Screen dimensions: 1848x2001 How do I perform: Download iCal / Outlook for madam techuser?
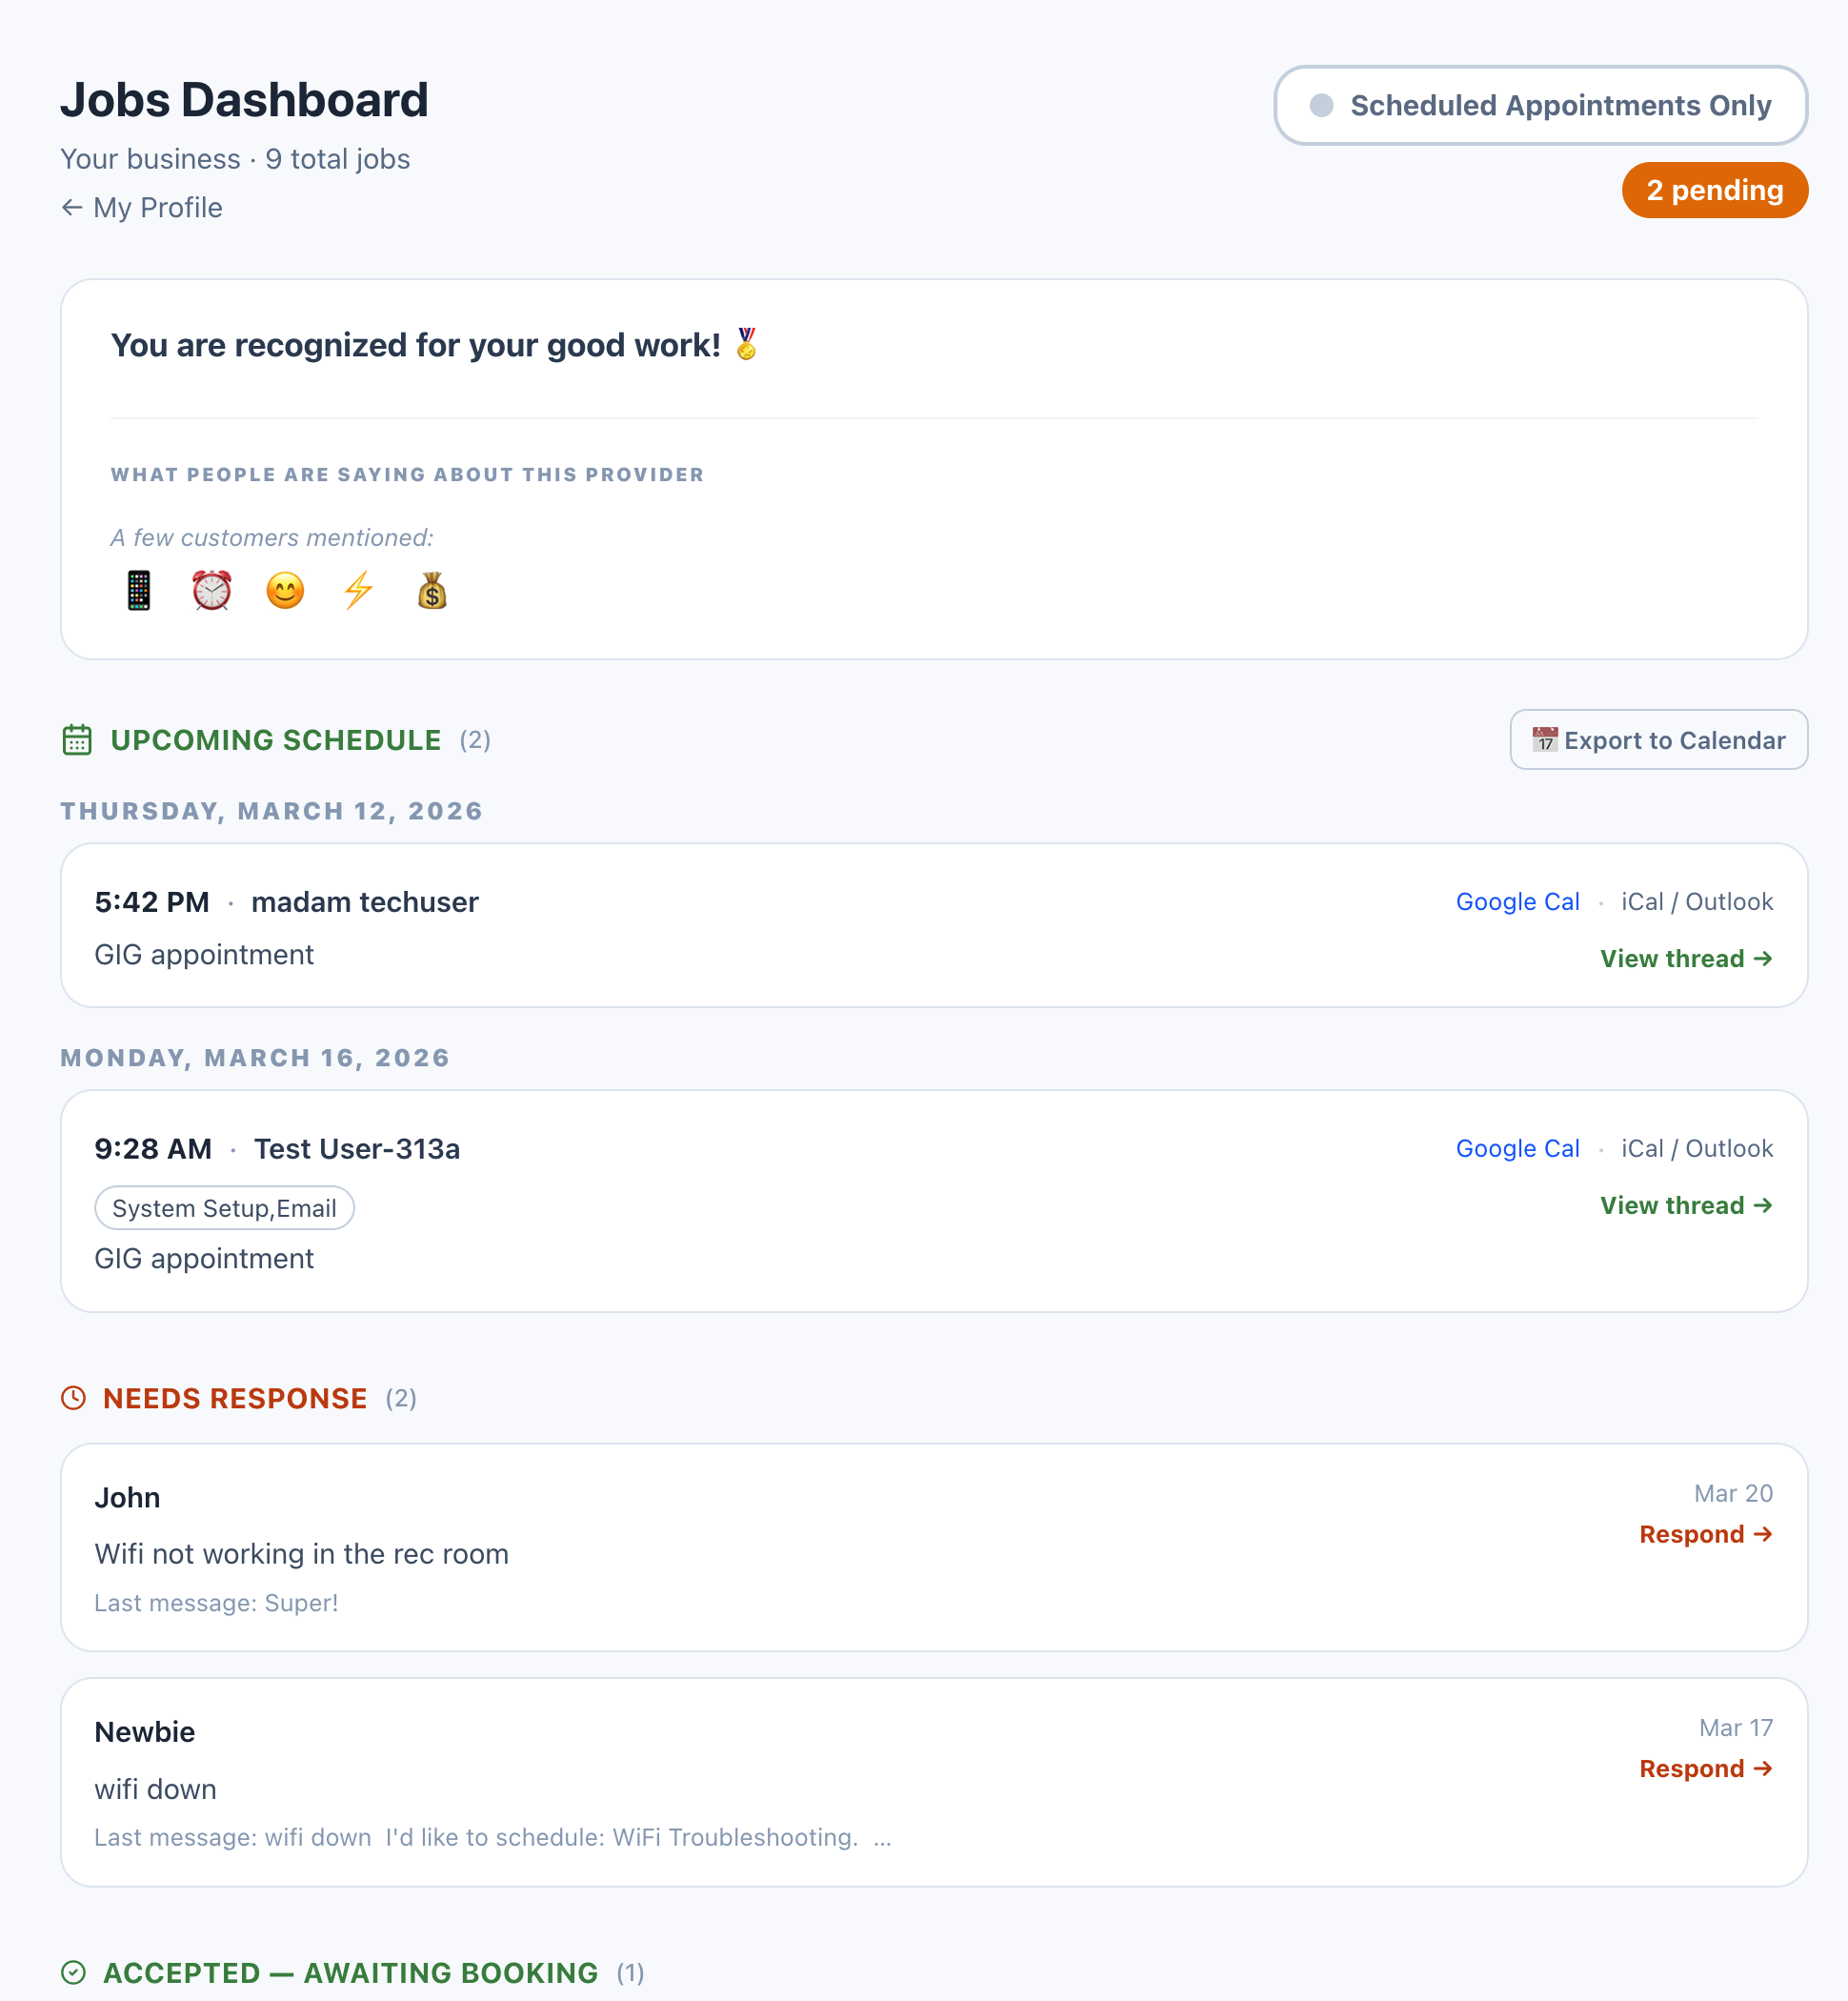1696,901
